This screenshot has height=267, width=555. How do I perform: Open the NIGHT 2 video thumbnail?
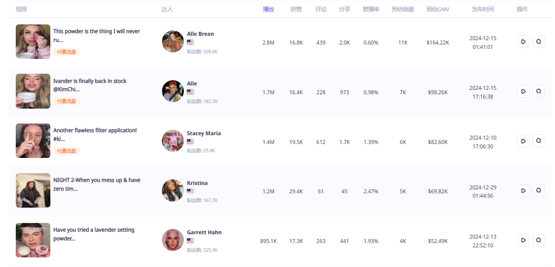[33, 191]
